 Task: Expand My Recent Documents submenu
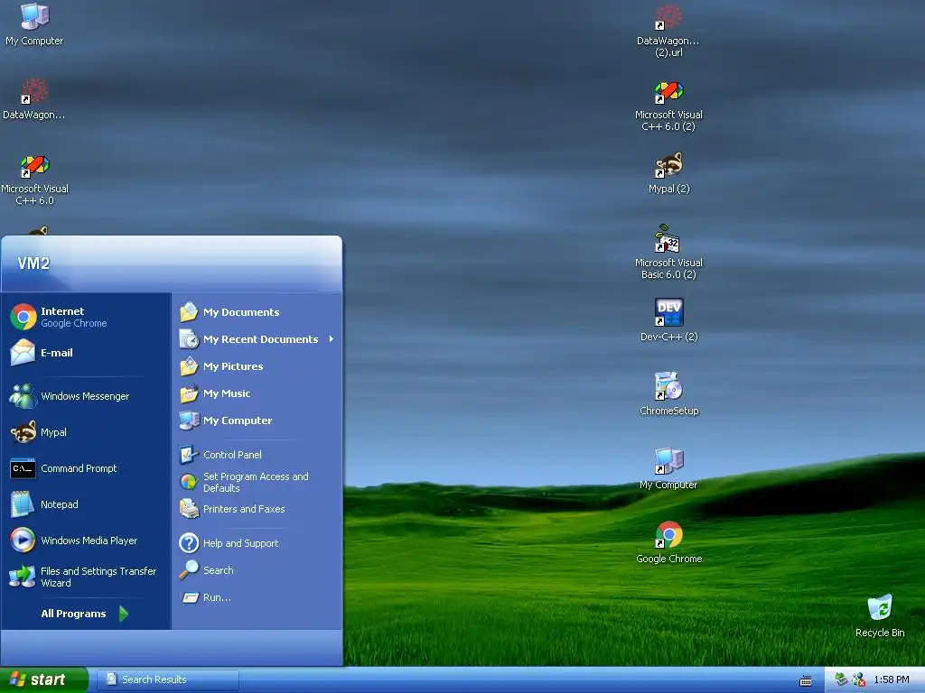pyautogui.click(x=257, y=339)
